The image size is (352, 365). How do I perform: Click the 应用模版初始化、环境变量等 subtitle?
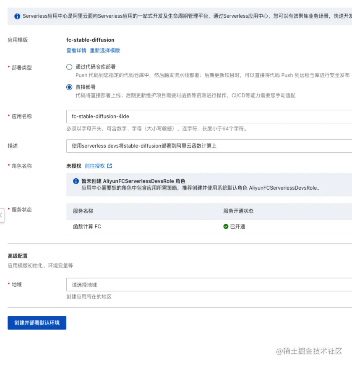pyautogui.click(x=40, y=266)
